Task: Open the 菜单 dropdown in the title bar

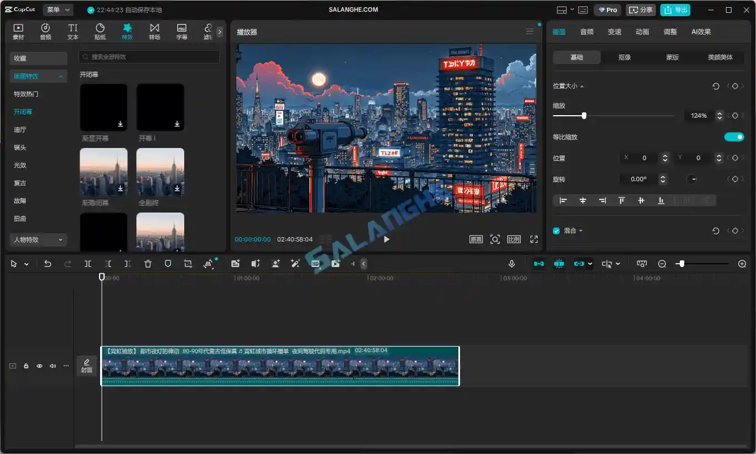Action: pos(59,9)
